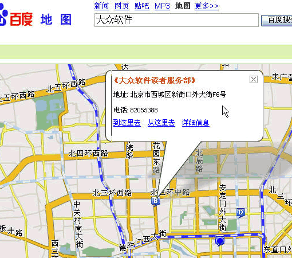292x258 pixels.
Task: Open the 贴吧 link
Action: pyautogui.click(x=142, y=6)
